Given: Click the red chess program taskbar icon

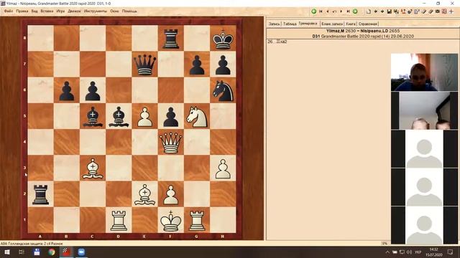Looking at the screenshot, I should tap(66, 252).
